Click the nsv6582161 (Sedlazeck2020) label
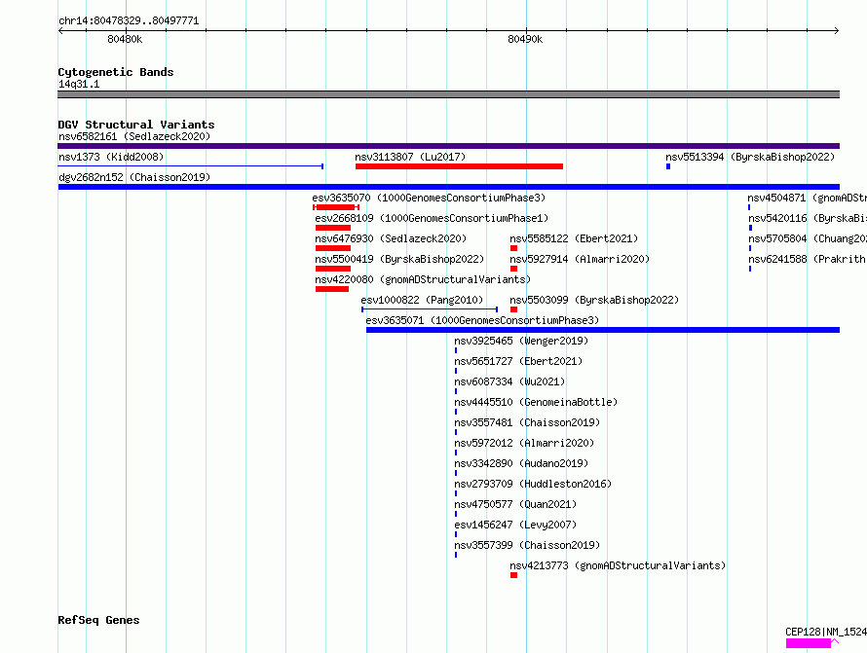The width and height of the screenshot is (867, 653). tap(134, 136)
